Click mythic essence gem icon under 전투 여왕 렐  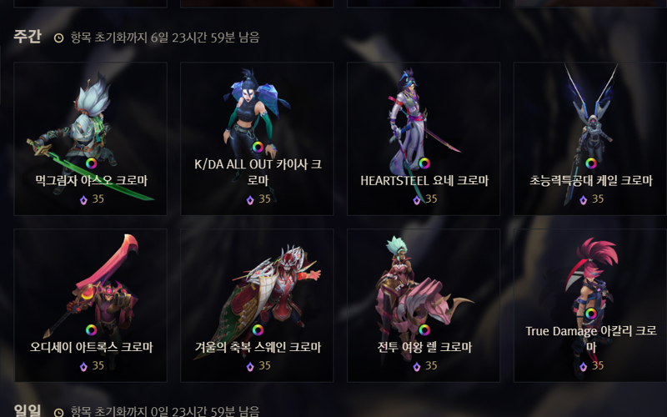pos(417,366)
